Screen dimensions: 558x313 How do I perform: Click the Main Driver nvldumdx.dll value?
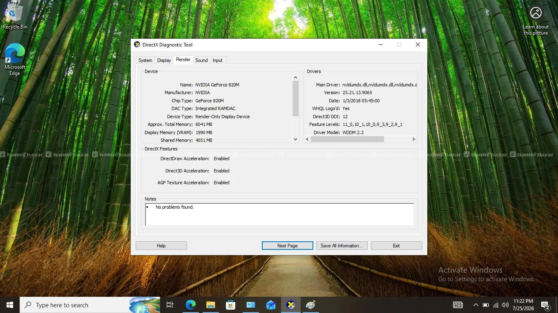click(x=379, y=85)
